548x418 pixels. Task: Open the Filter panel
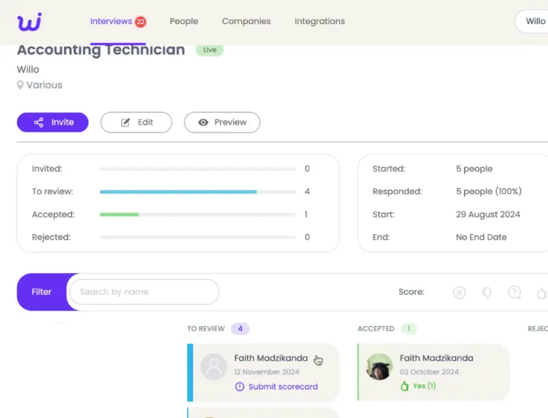tap(42, 292)
